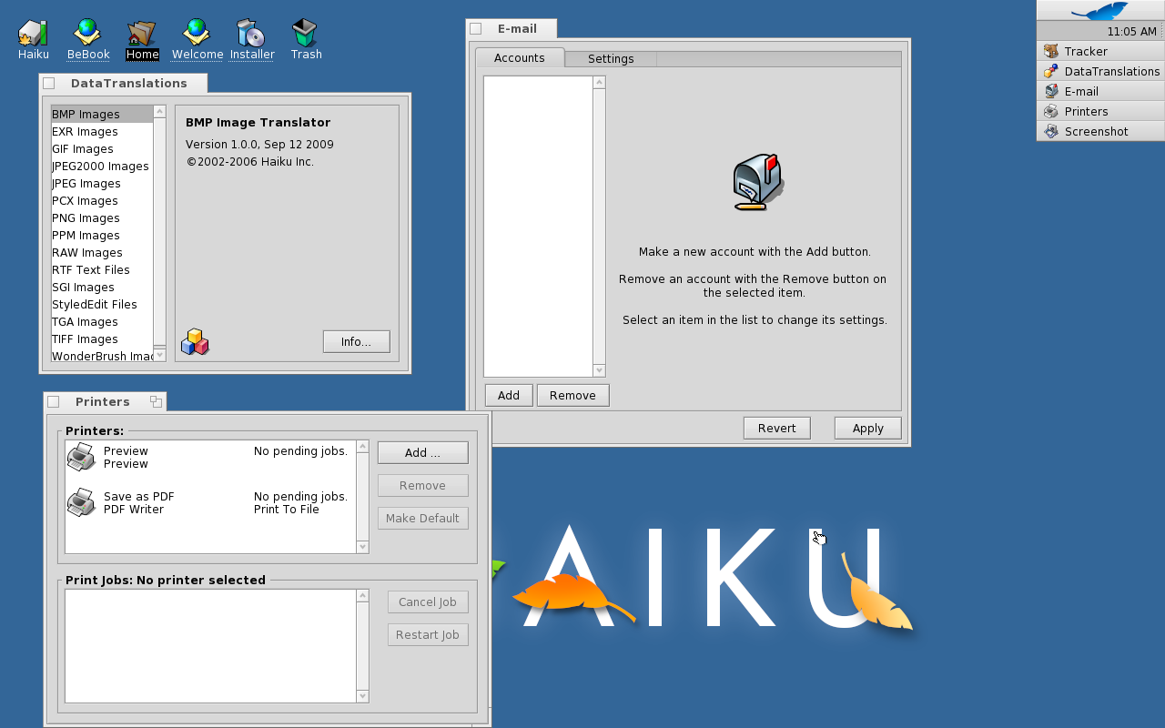1165x728 pixels.
Task: Click the E-mail window close box
Action: pos(475,28)
